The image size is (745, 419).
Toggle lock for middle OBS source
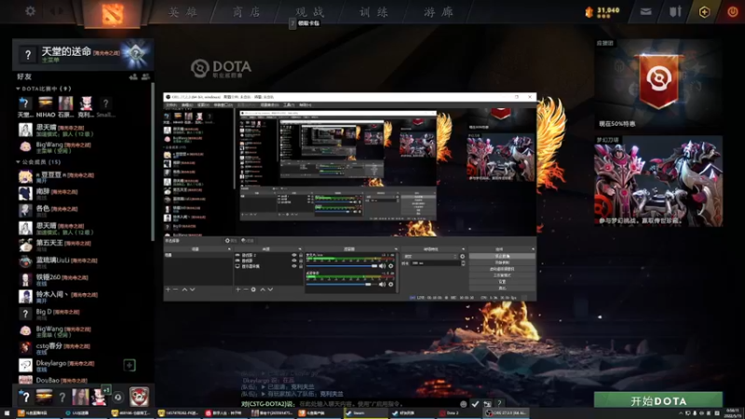(300, 261)
